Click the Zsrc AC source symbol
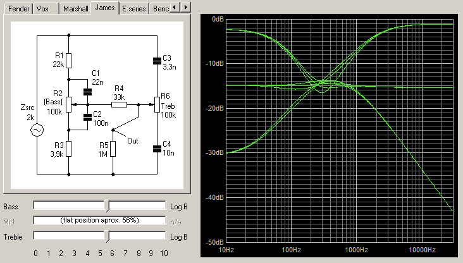This screenshot has height=263, width=463. 37,130
